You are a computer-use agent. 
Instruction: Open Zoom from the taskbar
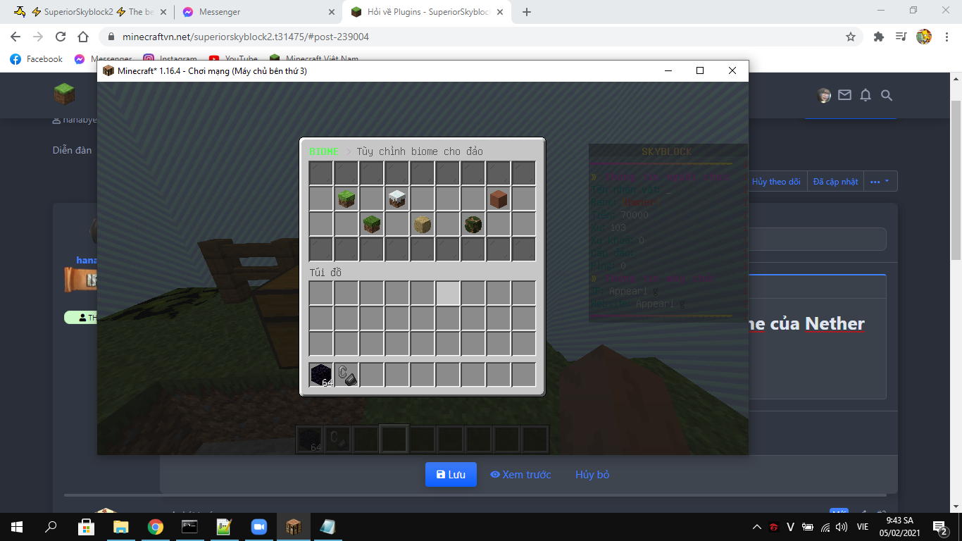pyautogui.click(x=259, y=527)
